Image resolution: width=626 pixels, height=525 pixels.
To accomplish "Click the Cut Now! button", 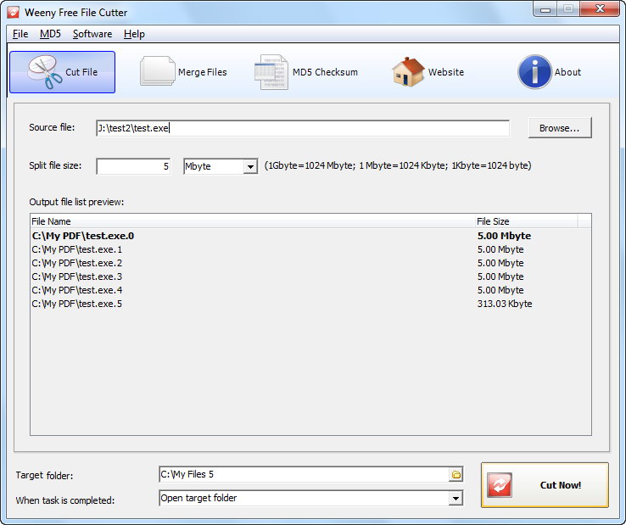I will coord(545,485).
